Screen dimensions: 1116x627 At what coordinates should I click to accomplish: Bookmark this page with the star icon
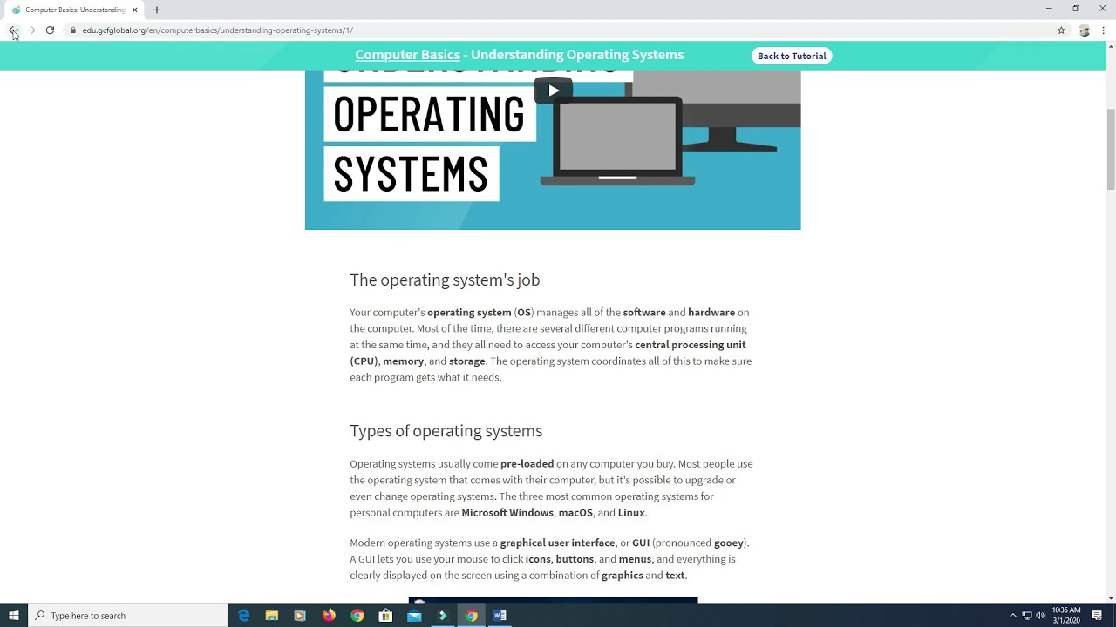pyautogui.click(x=1061, y=30)
